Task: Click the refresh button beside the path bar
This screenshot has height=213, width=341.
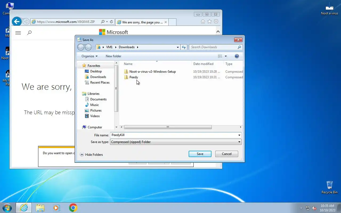Action: [x=184, y=47]
